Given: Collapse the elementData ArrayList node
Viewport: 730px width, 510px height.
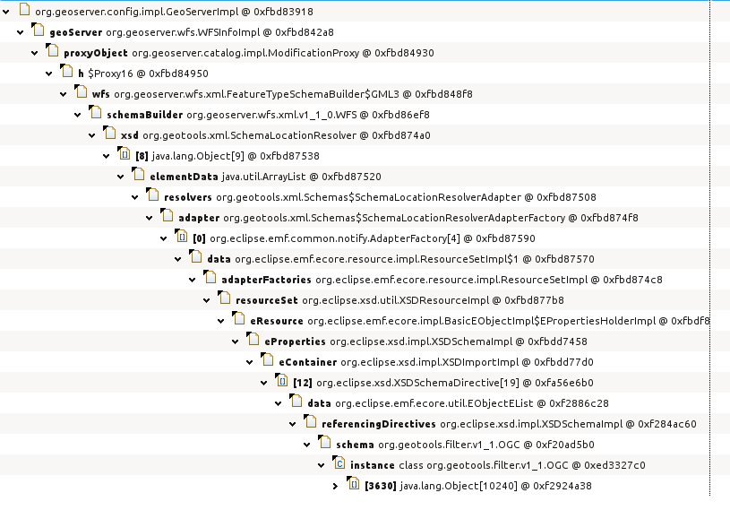Looking at the screenshot, I should point(121,177).
